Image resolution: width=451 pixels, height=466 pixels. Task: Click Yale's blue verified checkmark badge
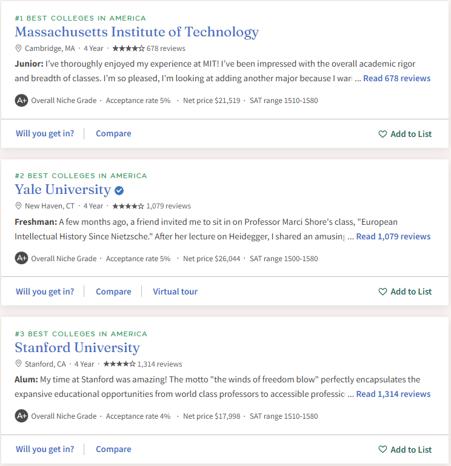pyautogui.click(x=119, y=190)
